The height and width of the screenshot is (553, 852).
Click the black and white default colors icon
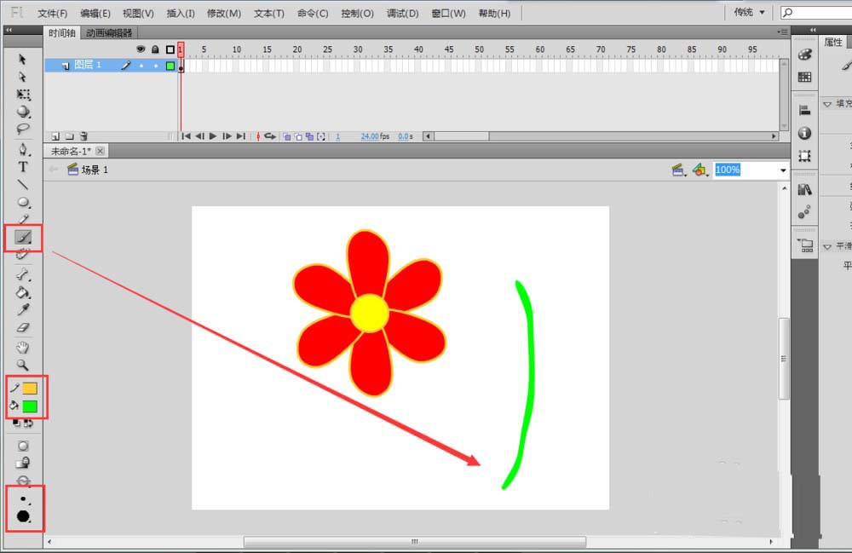click(17, 423)
